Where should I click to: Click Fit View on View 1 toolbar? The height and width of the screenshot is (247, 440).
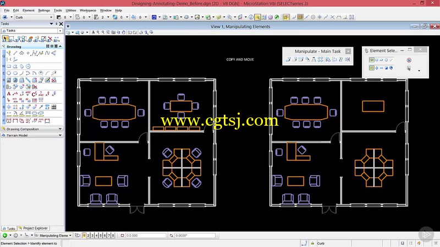[113, 32]
